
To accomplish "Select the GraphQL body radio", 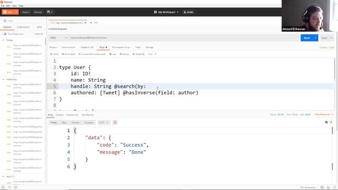I will point(134,54).
